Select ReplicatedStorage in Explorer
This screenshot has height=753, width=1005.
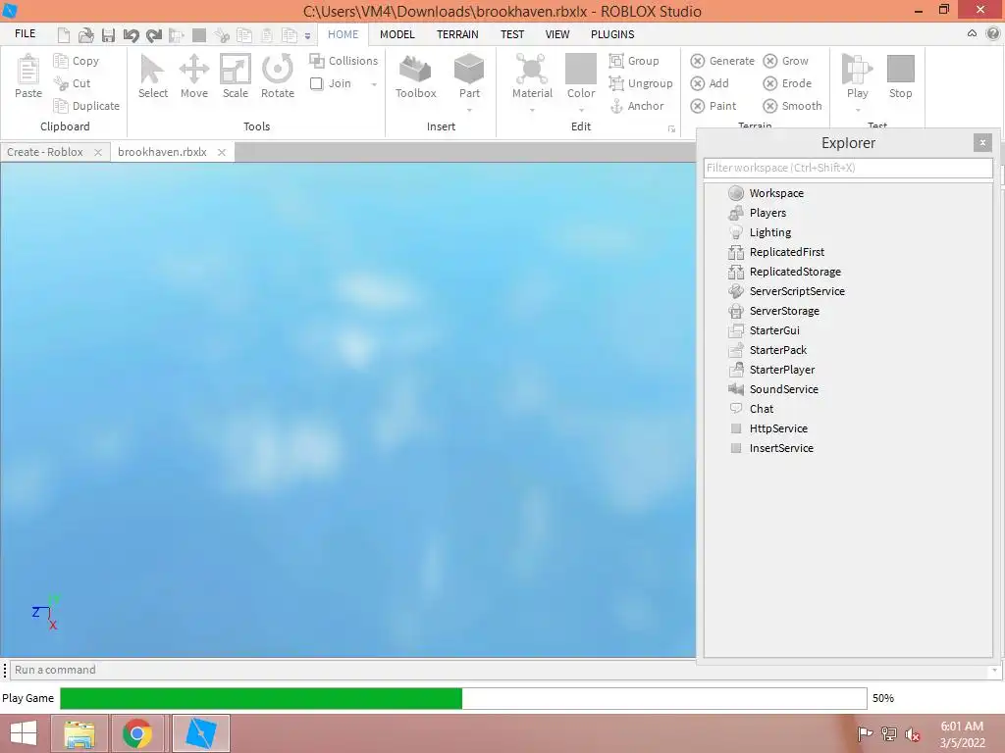point(785,272)
